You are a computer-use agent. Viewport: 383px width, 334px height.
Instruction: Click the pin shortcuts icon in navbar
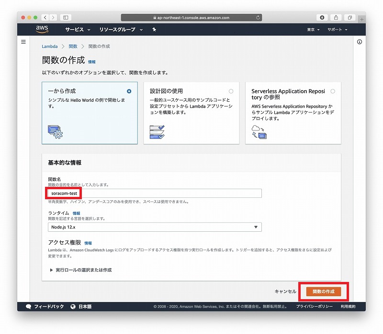[x=154, y=30]
